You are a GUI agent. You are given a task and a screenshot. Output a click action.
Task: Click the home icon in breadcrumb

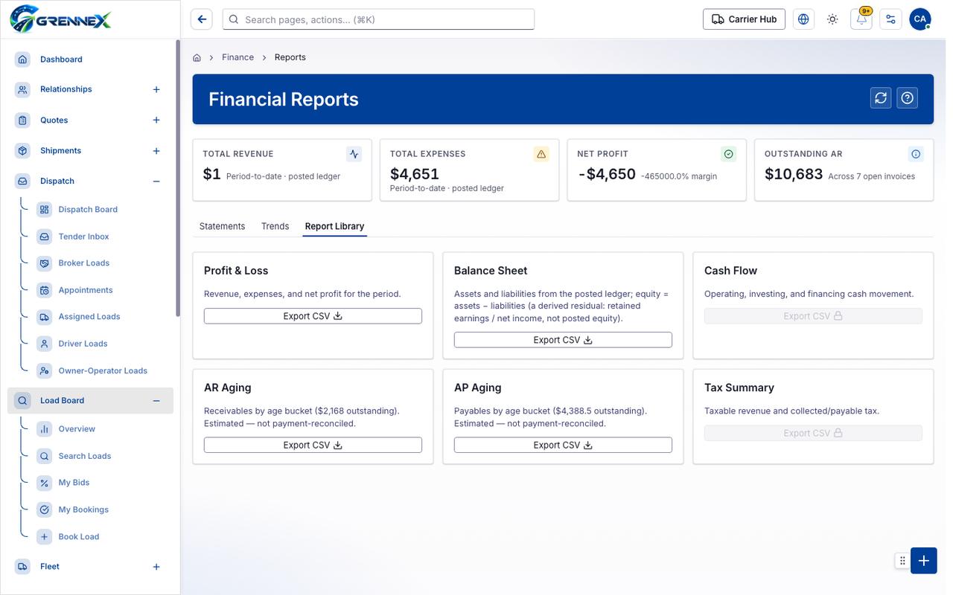coord(197,57)
